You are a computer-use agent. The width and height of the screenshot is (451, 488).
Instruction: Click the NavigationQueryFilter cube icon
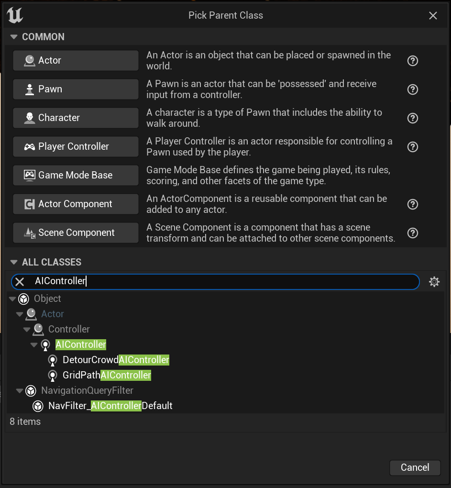pos(31,390)
